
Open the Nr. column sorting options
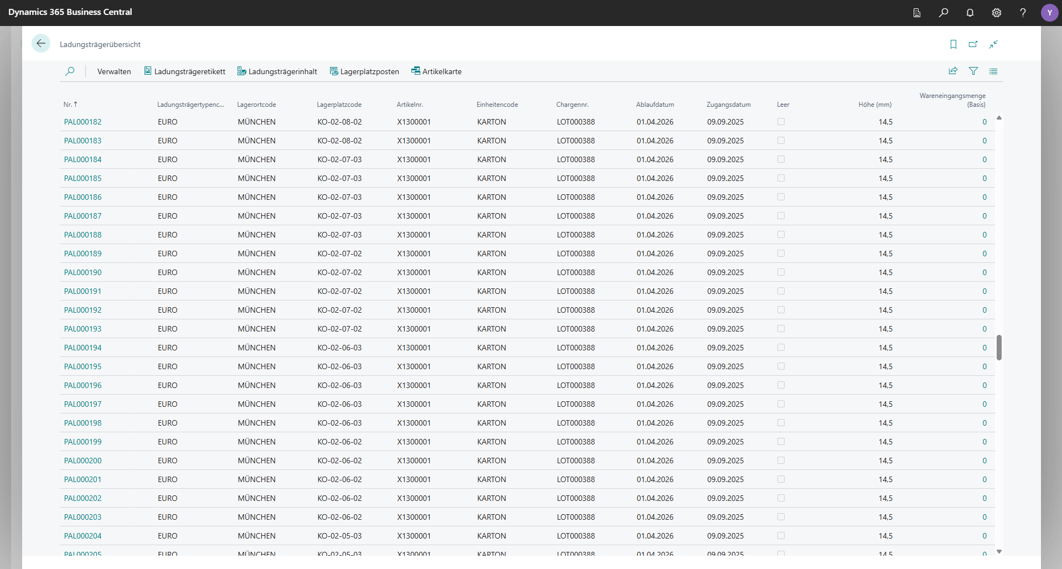[x=70, y=104]
